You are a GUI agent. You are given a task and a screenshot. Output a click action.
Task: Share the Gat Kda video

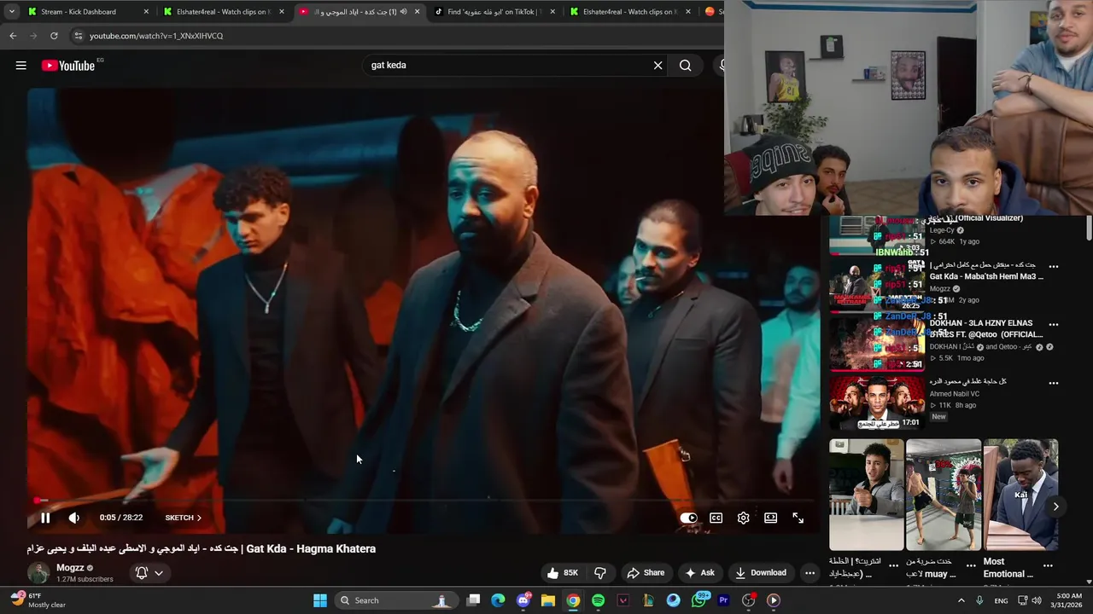point(646,573)
